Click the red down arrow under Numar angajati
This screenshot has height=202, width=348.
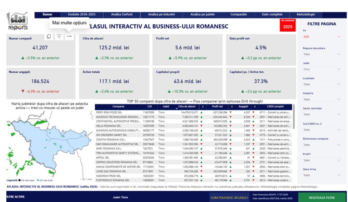point(23,91)
